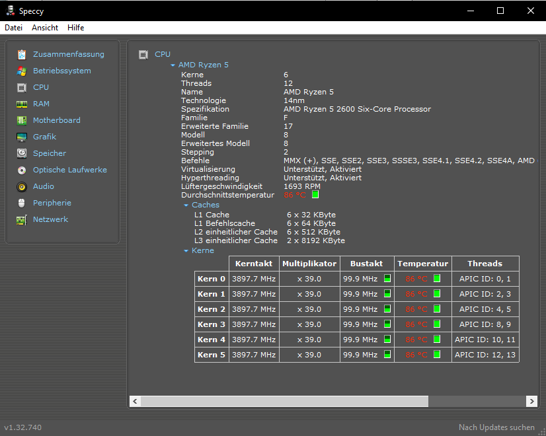
Task: Click the Multiplikator column header
Action: (x=309, y=264)
